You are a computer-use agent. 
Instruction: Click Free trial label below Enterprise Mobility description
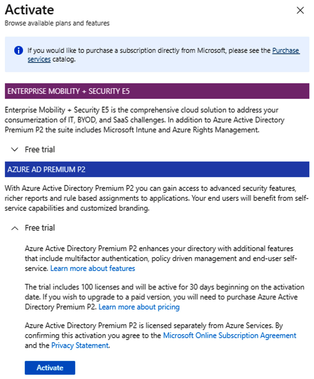point(40,149)
